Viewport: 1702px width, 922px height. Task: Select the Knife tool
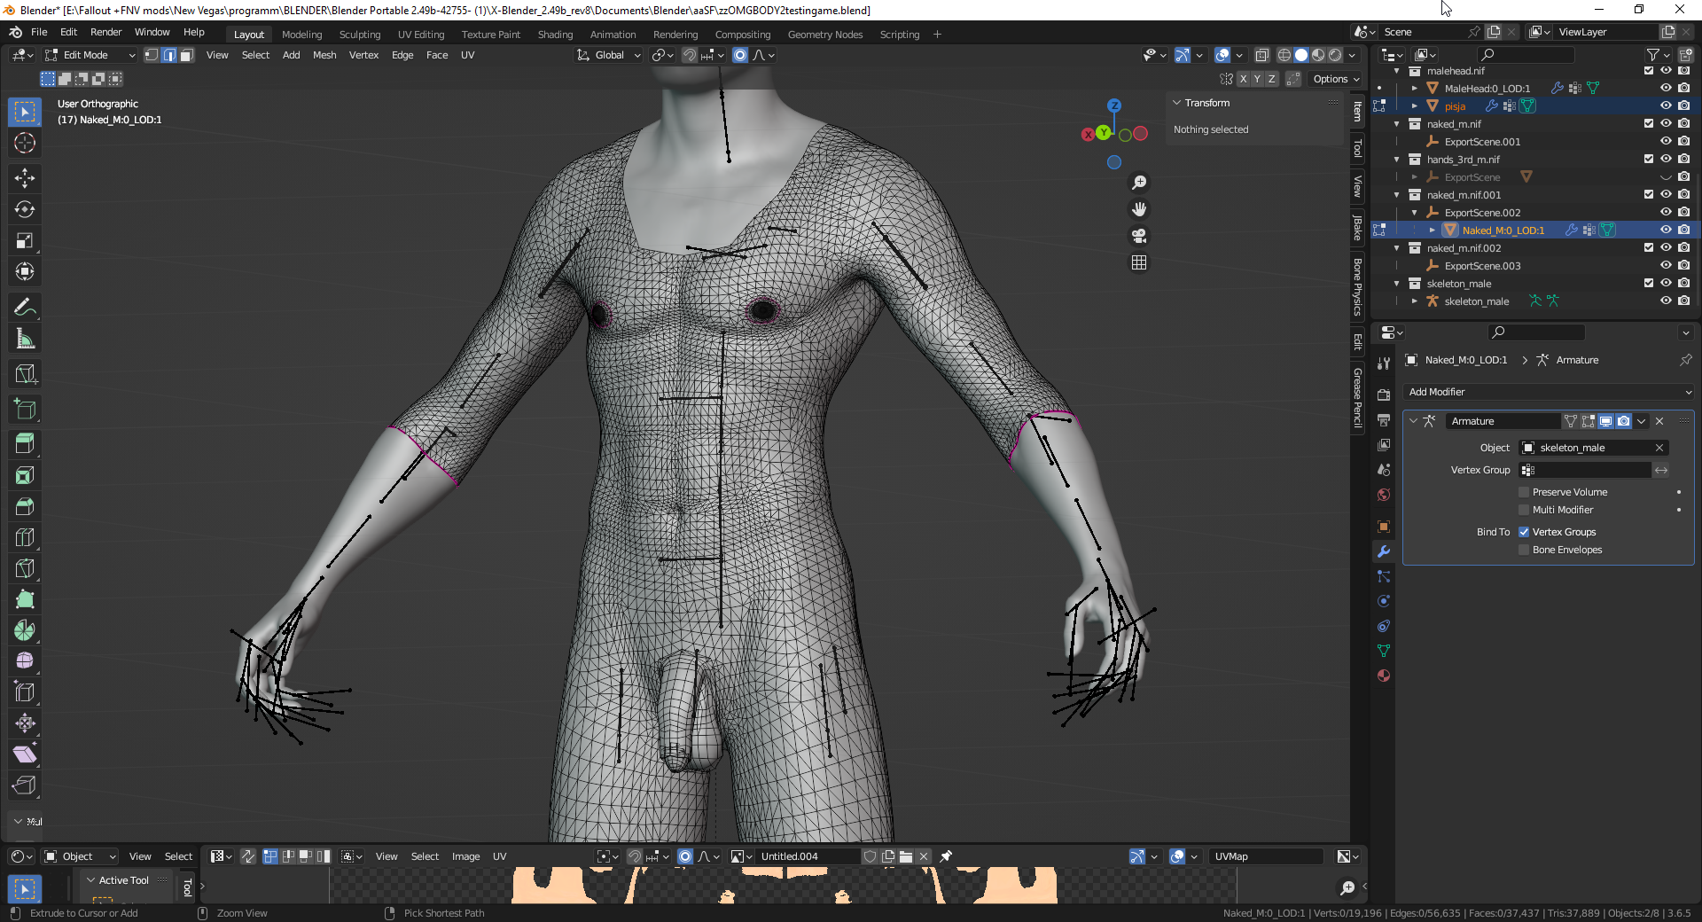[25, 568]
